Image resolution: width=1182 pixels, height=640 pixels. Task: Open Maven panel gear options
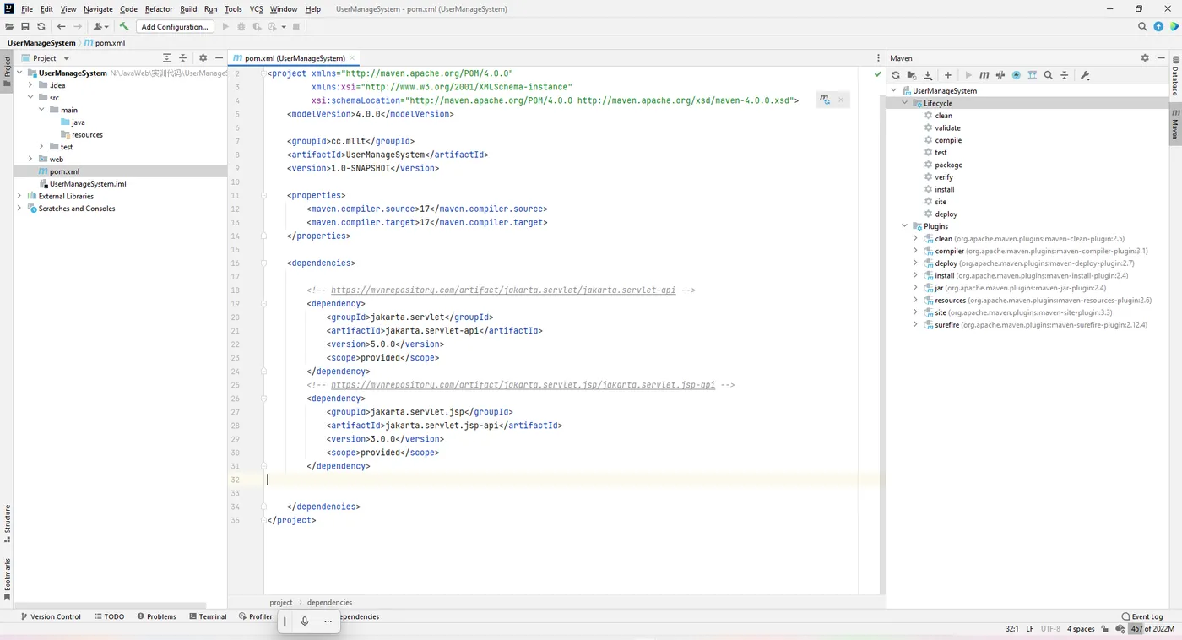click(x=1145, y=58)
